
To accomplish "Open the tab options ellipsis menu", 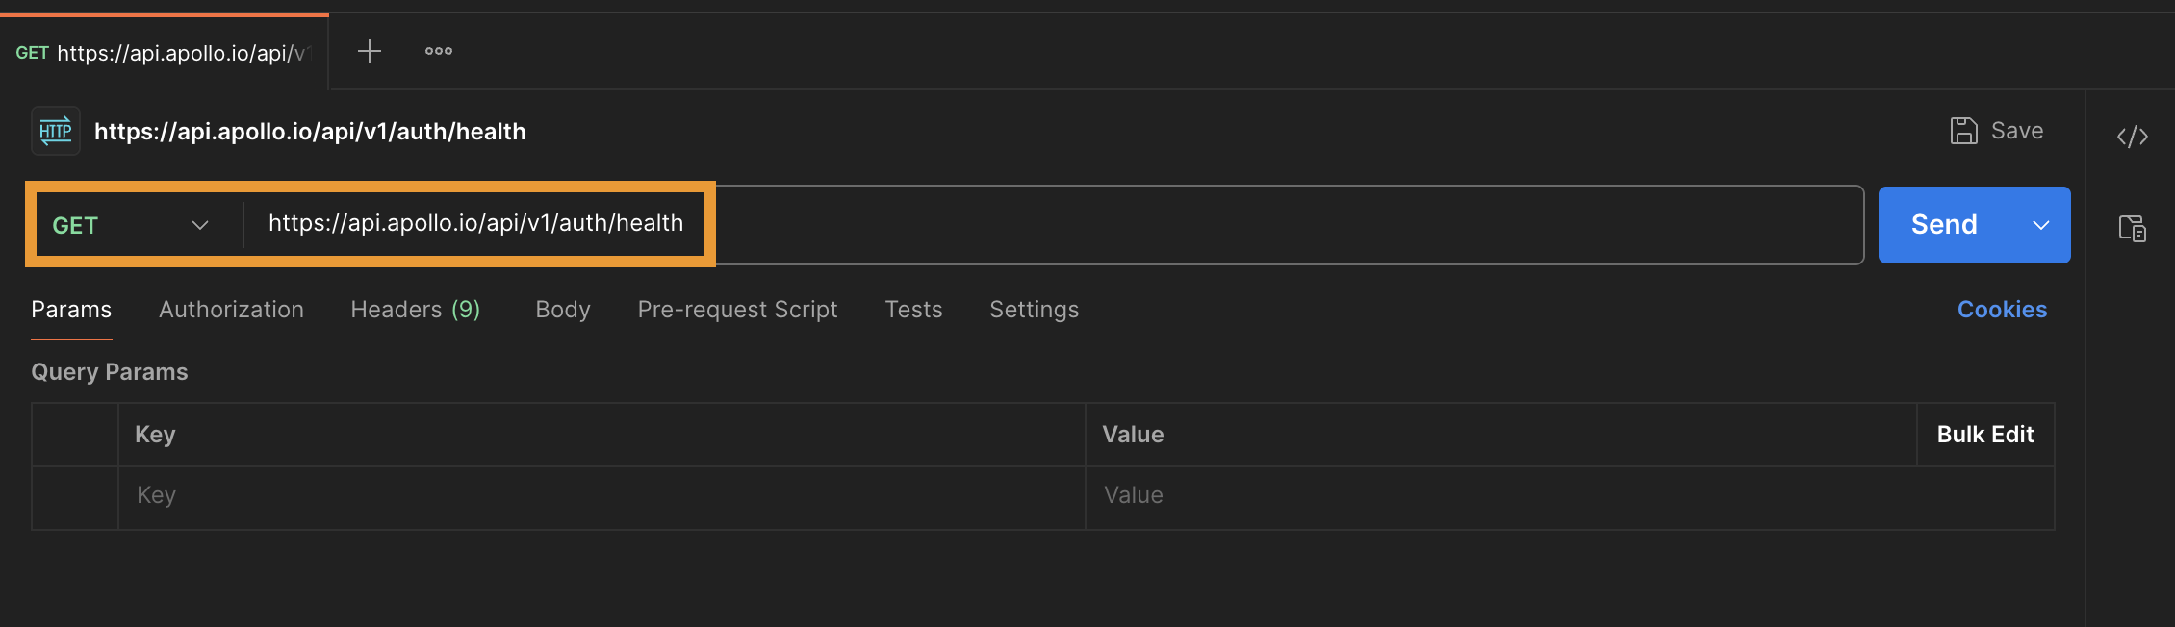I will click(x=439, y=51).
